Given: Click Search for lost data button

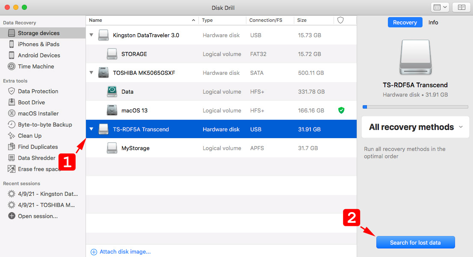Looking at the screenshot, I should (x=415, y=242).
